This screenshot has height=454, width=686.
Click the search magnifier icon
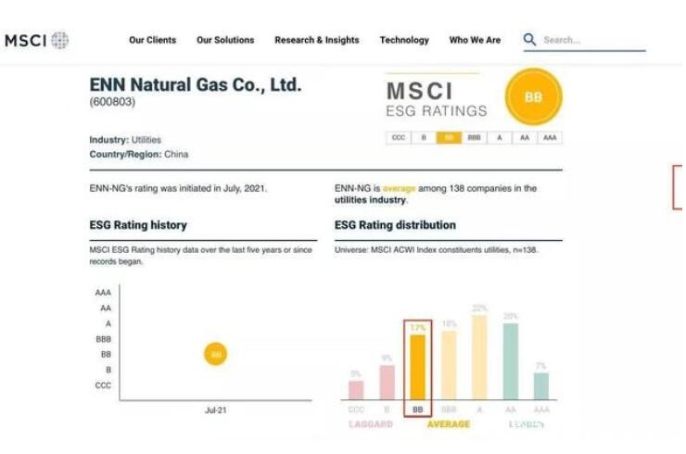click(x=529, y=40)
